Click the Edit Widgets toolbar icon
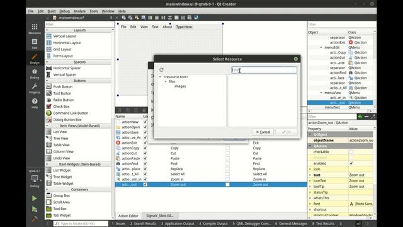Image resolution: width=403 pixels, height=227 pixels. [123, 18]
